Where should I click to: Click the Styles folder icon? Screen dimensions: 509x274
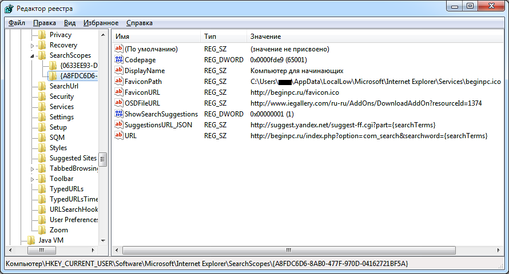(x=42, y=148)
